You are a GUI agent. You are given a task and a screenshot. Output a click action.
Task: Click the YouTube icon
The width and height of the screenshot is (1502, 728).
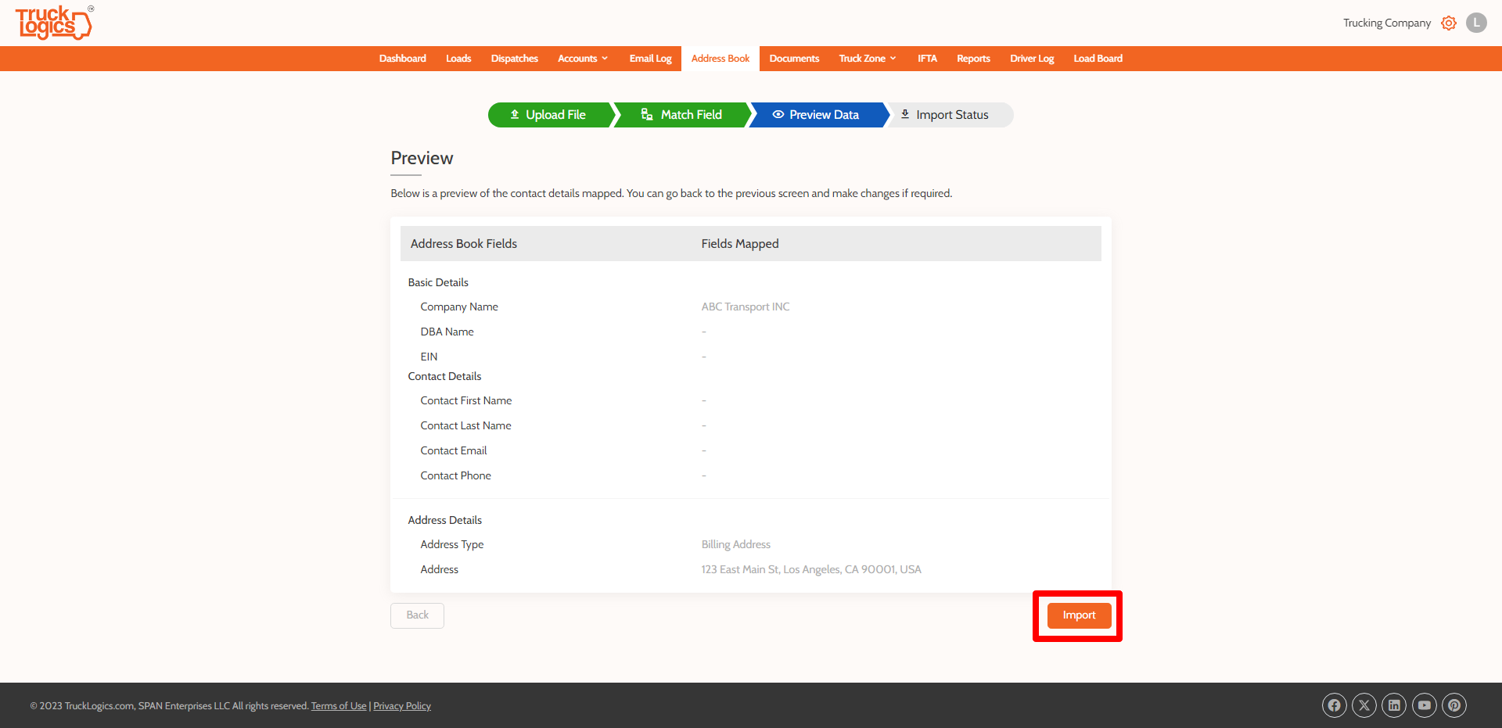[1424, 705]
